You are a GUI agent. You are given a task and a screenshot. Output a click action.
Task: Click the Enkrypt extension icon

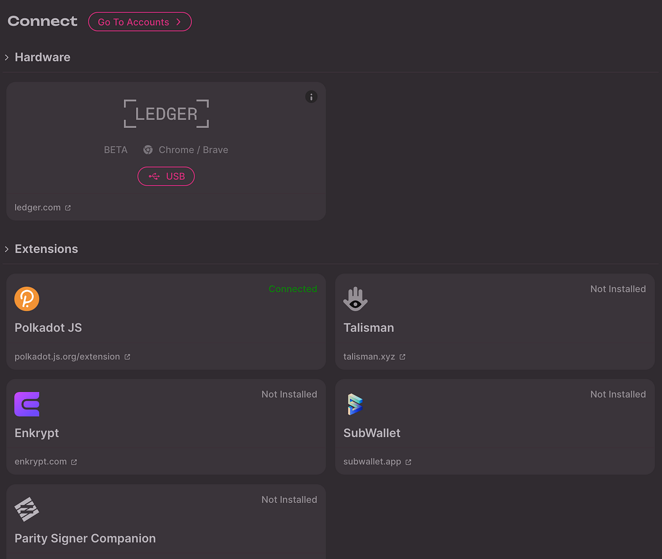pos(26,404)
